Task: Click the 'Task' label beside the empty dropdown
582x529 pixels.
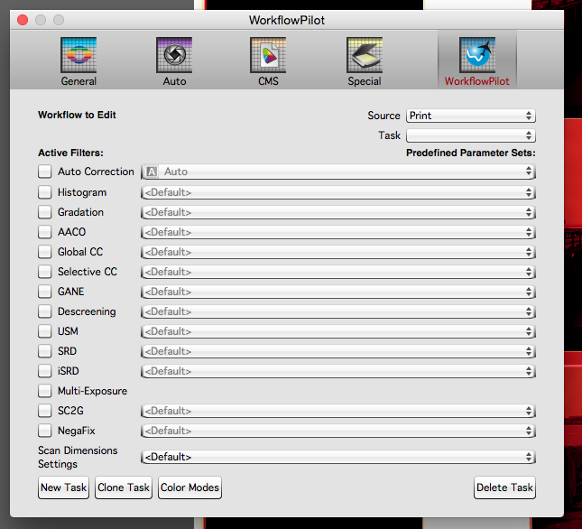Action: click(x=390, y=135)
